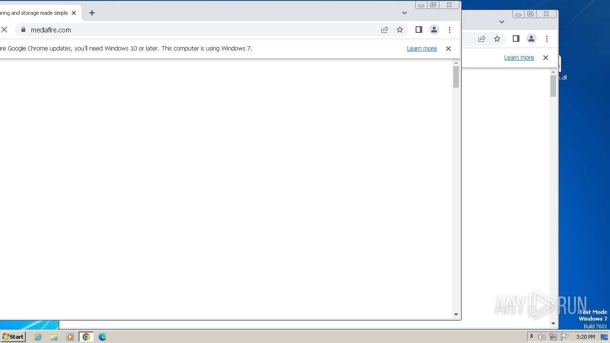Bookmark the mediafire.com page with the star
Screen dimensions: 610x343
point(400,30)
